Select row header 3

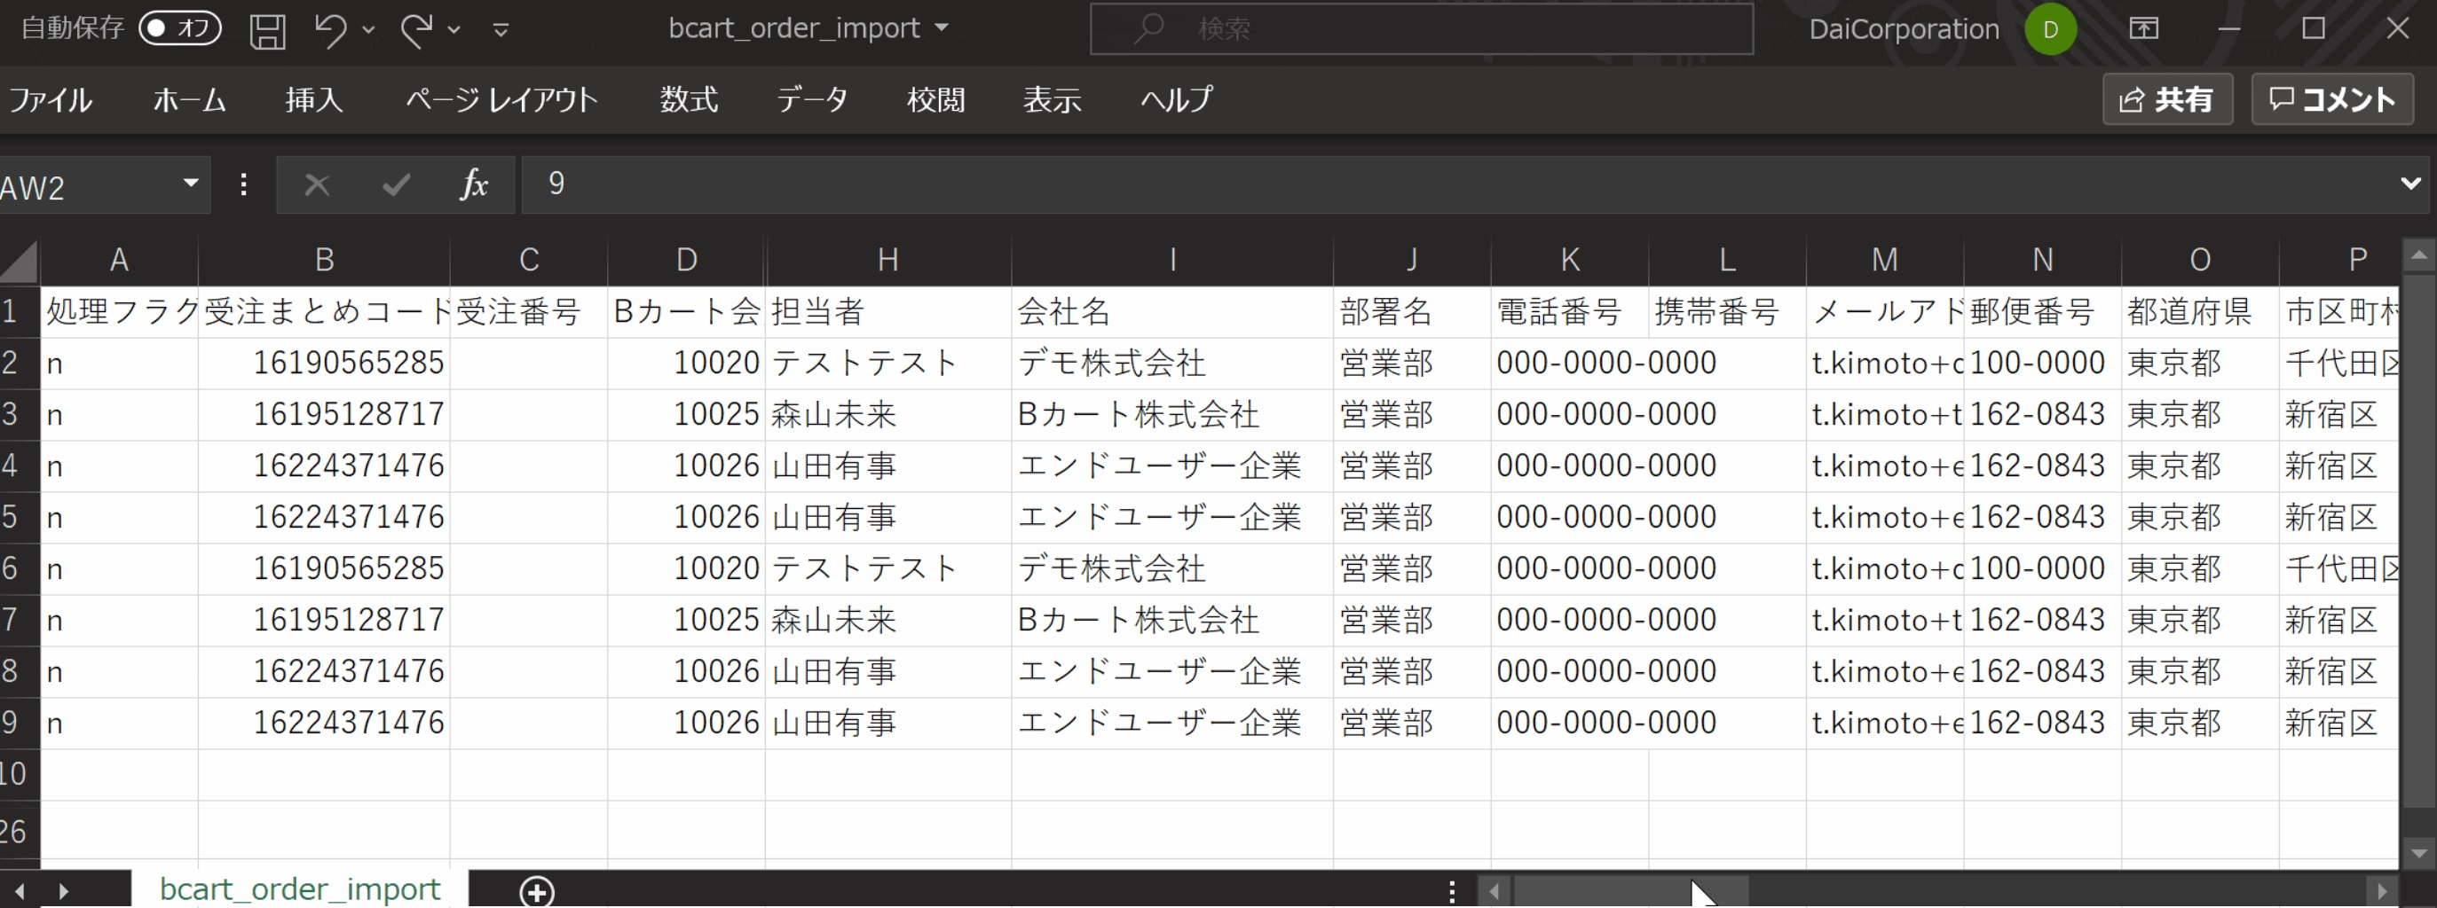point(19,414)
